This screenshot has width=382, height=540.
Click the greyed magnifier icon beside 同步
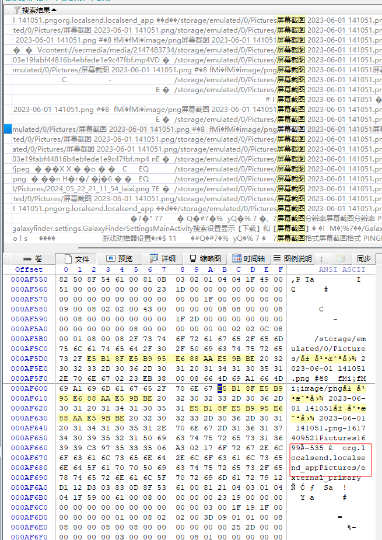point(340,259)
